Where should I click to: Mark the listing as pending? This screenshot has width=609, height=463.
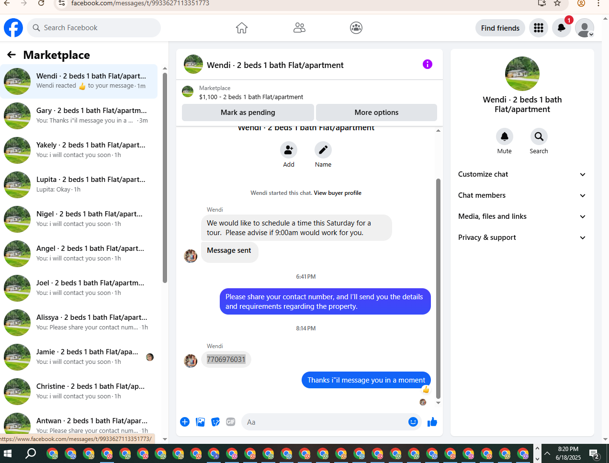(248, 113)
